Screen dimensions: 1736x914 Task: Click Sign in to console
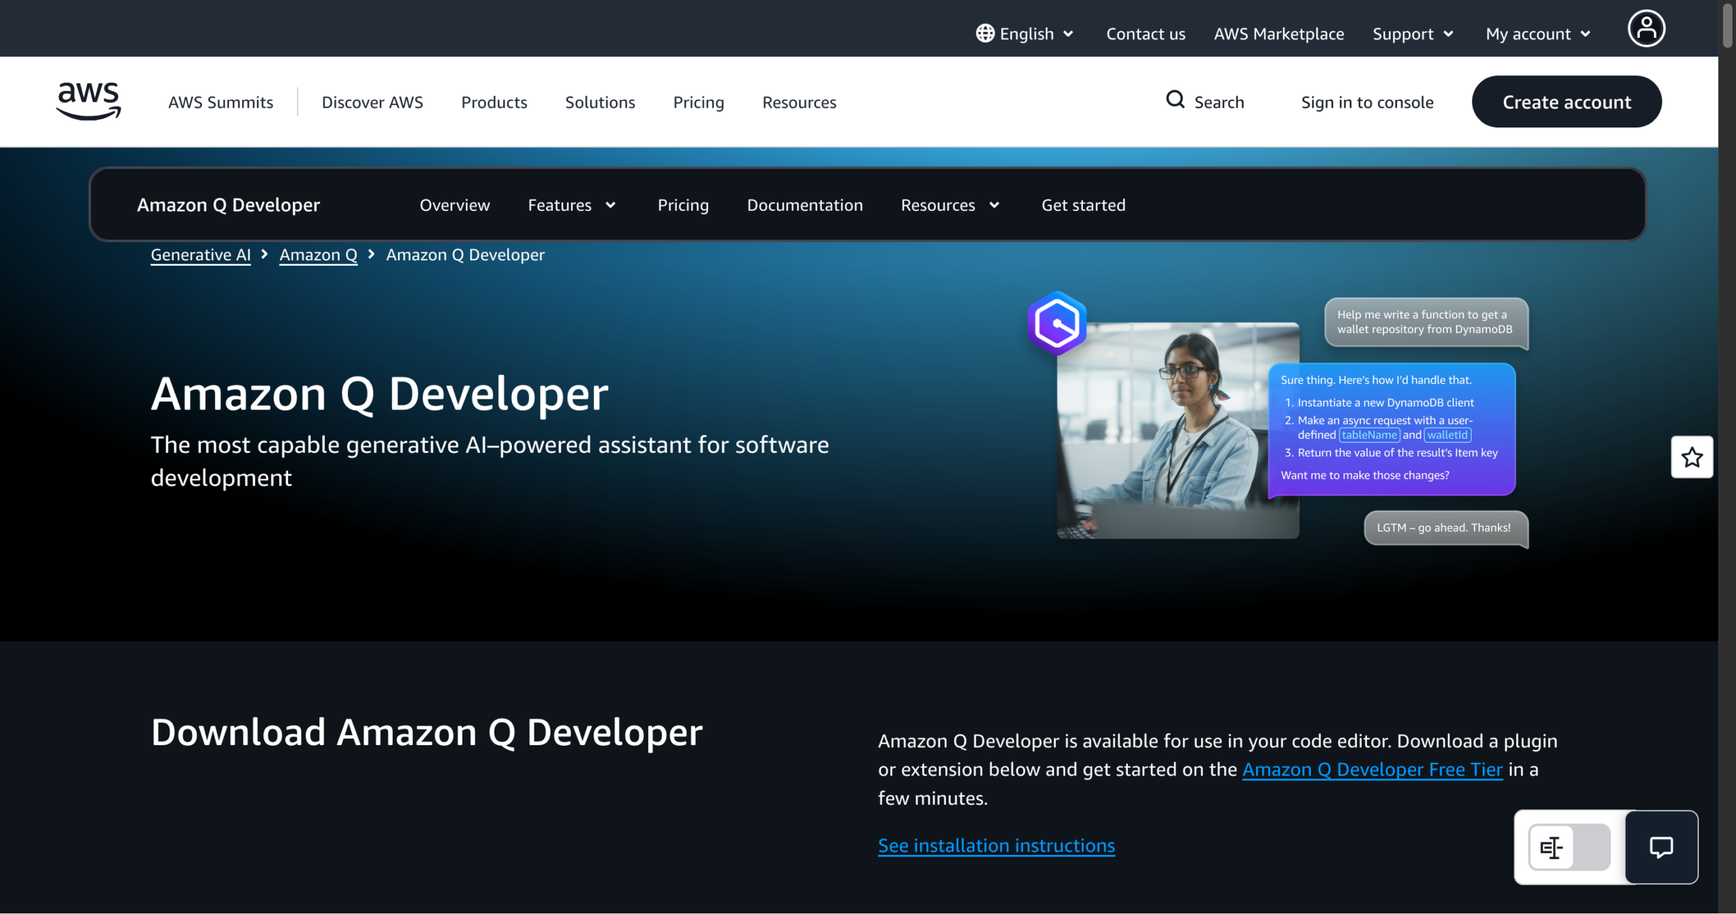pyautogui.click(x=1367, y=102)
